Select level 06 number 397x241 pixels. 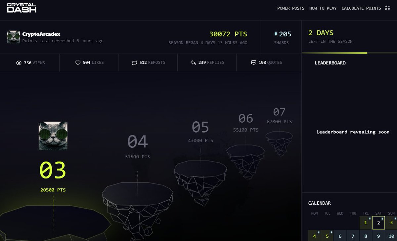245,118
